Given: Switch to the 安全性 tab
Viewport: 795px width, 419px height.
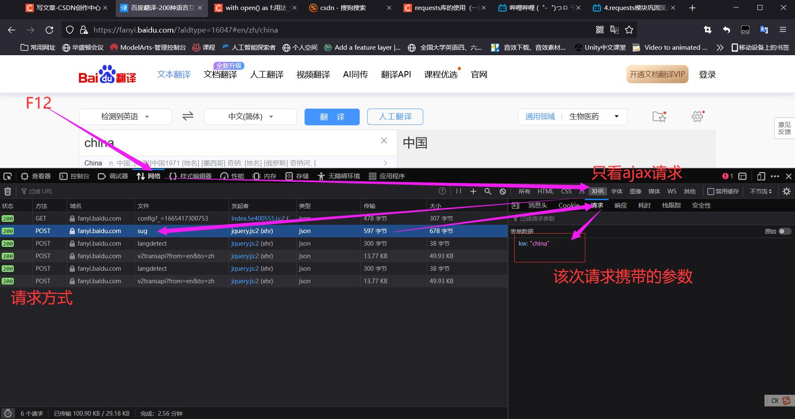Looking at the screenshot, I should (x=701, y=206).
